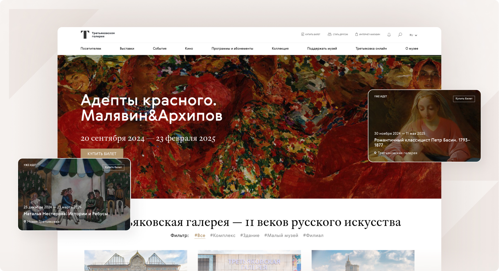Open the Посетителям menu

click(91, 48)
